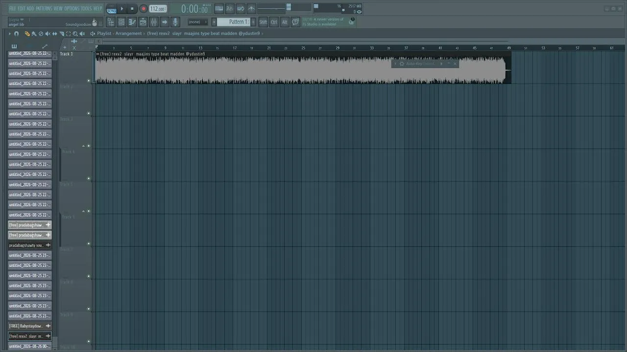Image resolution: width=627 pixels, height=352 pixels.
Task: Click the icon right of Alt button
Action: (295, 22)
